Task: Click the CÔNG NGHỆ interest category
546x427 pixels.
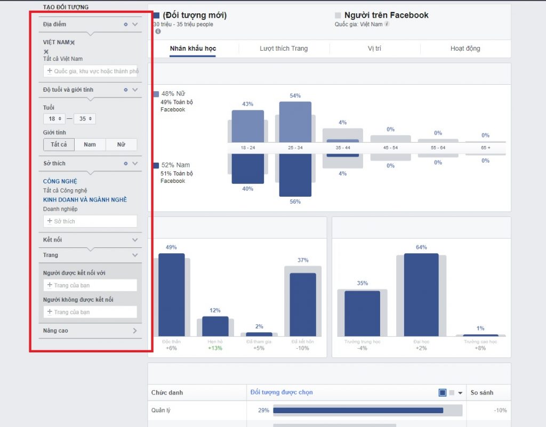Action: point(60,181)
